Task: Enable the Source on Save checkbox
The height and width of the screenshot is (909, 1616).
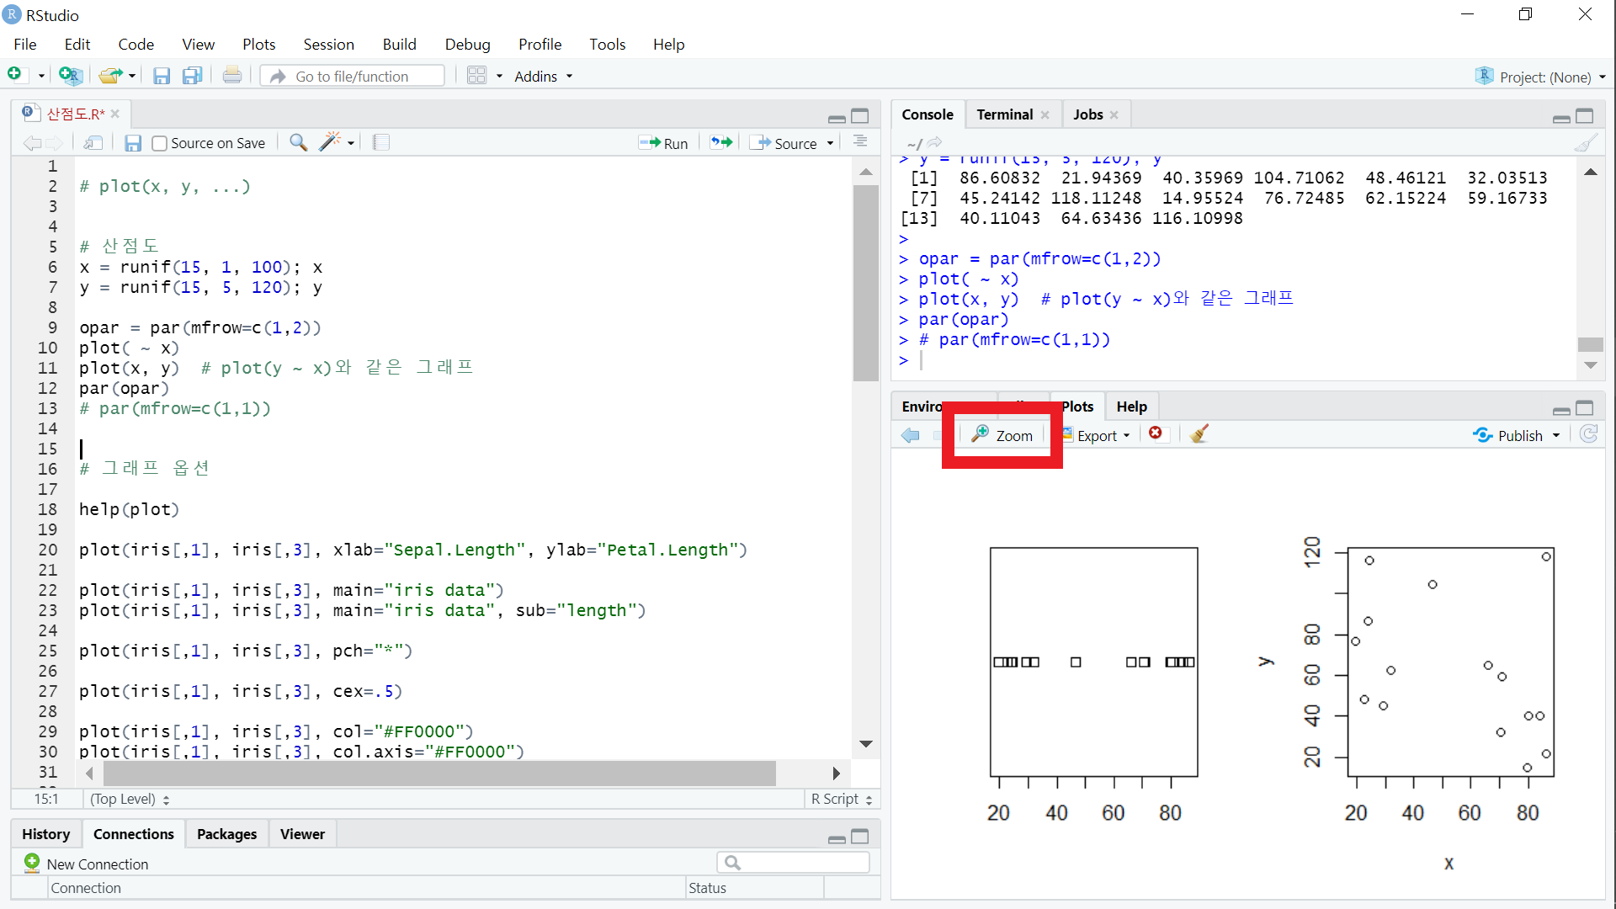Action: (x=160, y=143)
